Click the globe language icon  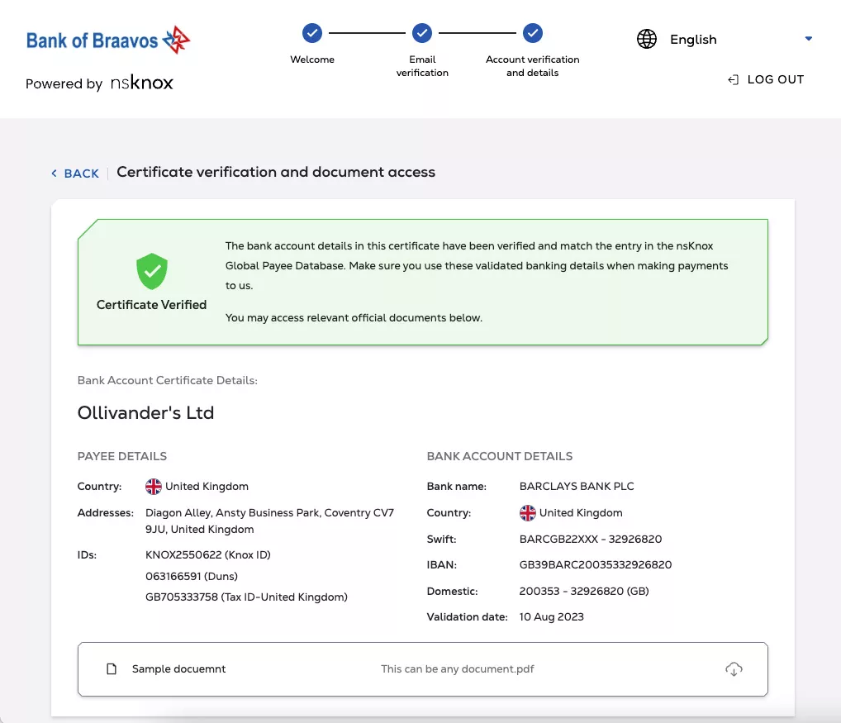coord(647,39)
